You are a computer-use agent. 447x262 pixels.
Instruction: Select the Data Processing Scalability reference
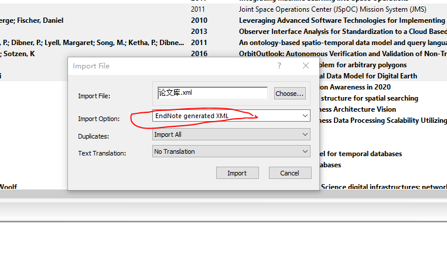click(383, 120)
